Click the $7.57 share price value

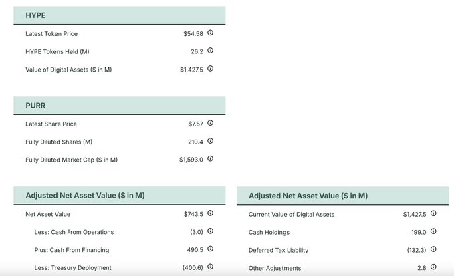pyautogui.click(x=195, y=124)
